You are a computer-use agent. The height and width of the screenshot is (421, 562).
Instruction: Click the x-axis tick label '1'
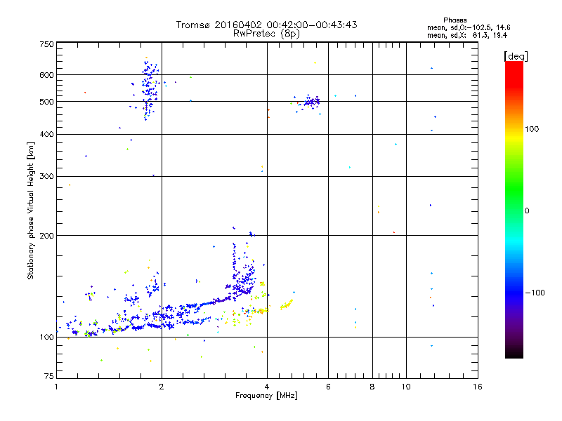pyautogui.click(x=56, y=387)
